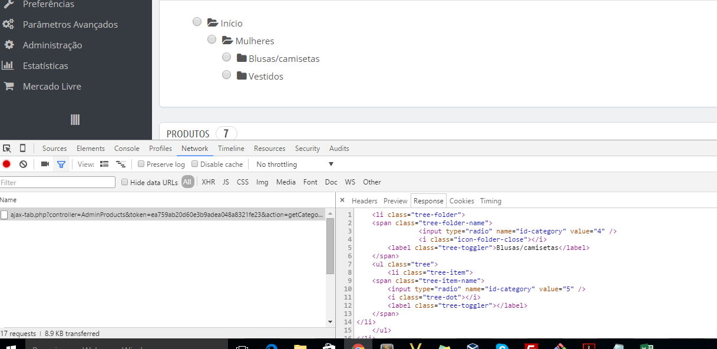Image resolution: width=717 pixels, height=349 pixels.
Task: Click the closed folder icon beside Vestidos
Action: click(x=242, y=76)
